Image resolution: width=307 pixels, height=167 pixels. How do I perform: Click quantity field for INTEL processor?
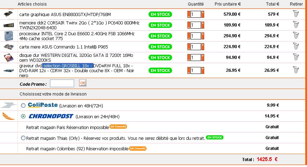pos(196,36)
